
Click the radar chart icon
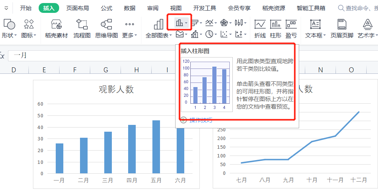tap(224, 23)
